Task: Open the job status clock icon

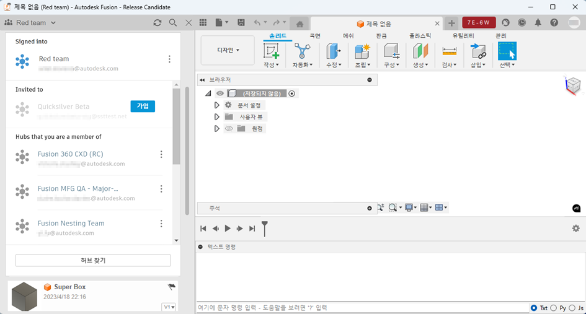Action: tap(522, 23)
